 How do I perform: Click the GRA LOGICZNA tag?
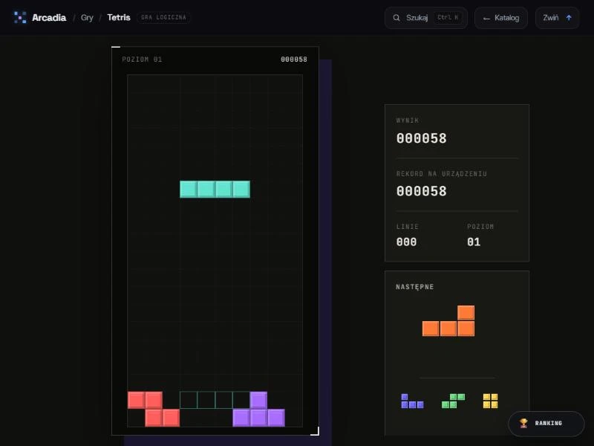[x=163, y=17]
